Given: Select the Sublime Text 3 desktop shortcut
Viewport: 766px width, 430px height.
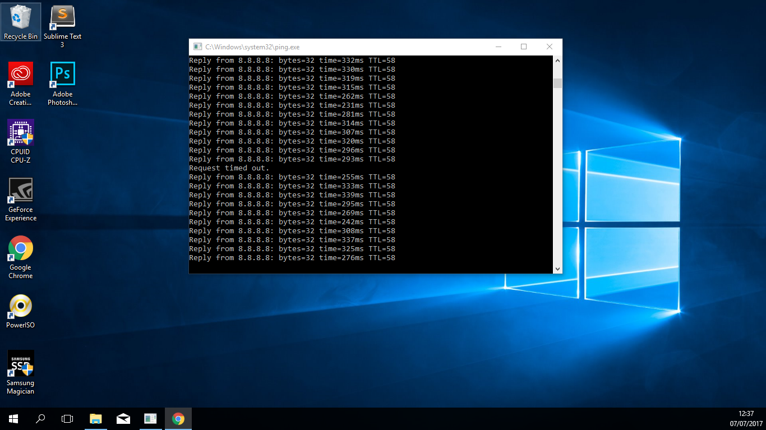Looking at the screenshot, I should click(62, 27).
